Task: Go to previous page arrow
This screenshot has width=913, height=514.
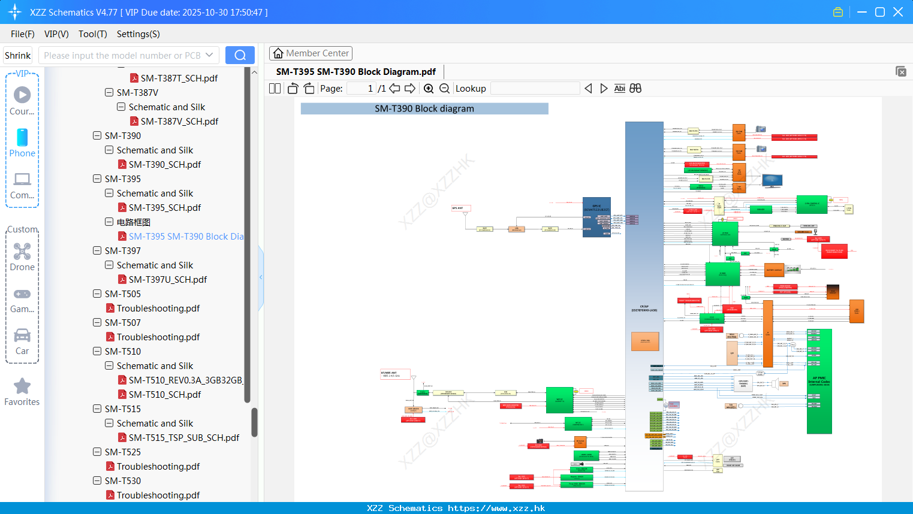Action: [394, 88]
